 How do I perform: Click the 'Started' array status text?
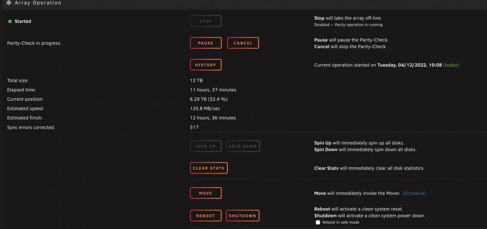click(x=23, y=21)
